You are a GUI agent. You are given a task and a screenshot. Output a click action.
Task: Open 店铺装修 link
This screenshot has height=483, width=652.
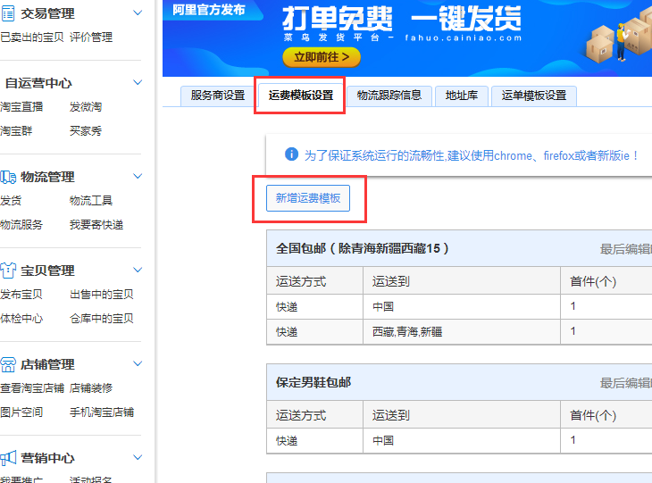tap(91, 388)
